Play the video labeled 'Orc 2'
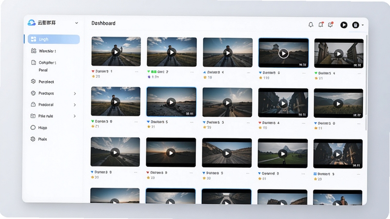The height and width of the screenshot is (219, 390). pyautogui.click(x=172, y=52)
